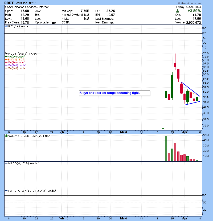The width and height of the screenshot is (213, 221).
Task: Click the candlestick icon beside RDDT (Daily)
Action: (x=6, y=54)
